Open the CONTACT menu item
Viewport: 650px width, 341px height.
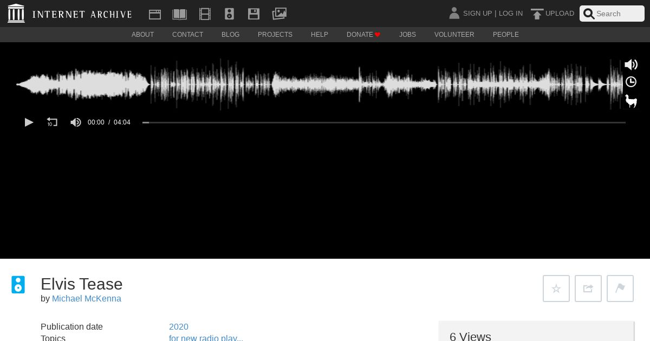188,35
